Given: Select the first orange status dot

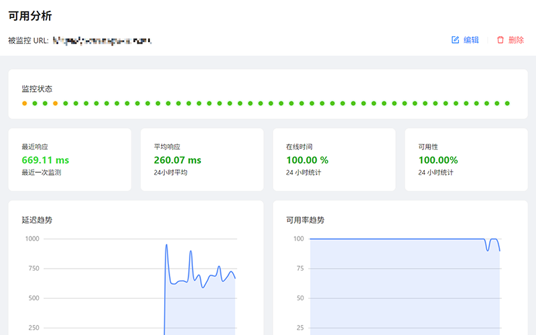Looking at the screenshot, I should tap(24, 103).
